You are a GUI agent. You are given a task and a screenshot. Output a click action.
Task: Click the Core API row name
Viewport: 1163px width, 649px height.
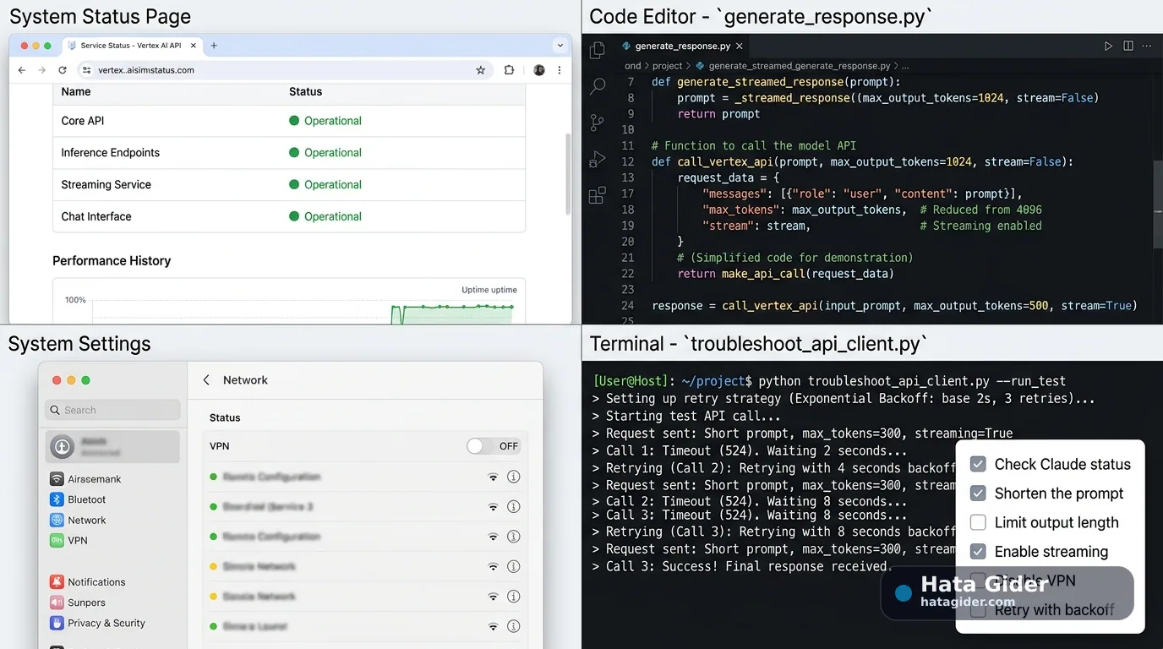pyautogui.click(x=83, y=121)
